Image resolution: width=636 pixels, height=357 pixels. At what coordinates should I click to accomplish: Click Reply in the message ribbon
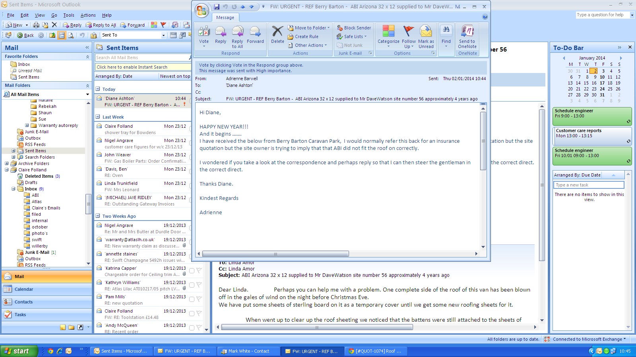221,35
